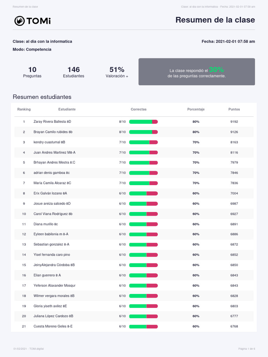Click the Porcentaje column header
Viewport: 268px width, 357px height.
coord(196,109)
